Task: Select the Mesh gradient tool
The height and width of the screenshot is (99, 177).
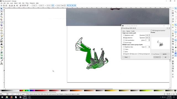Action: pyautogui.click(x=1, y=58)
